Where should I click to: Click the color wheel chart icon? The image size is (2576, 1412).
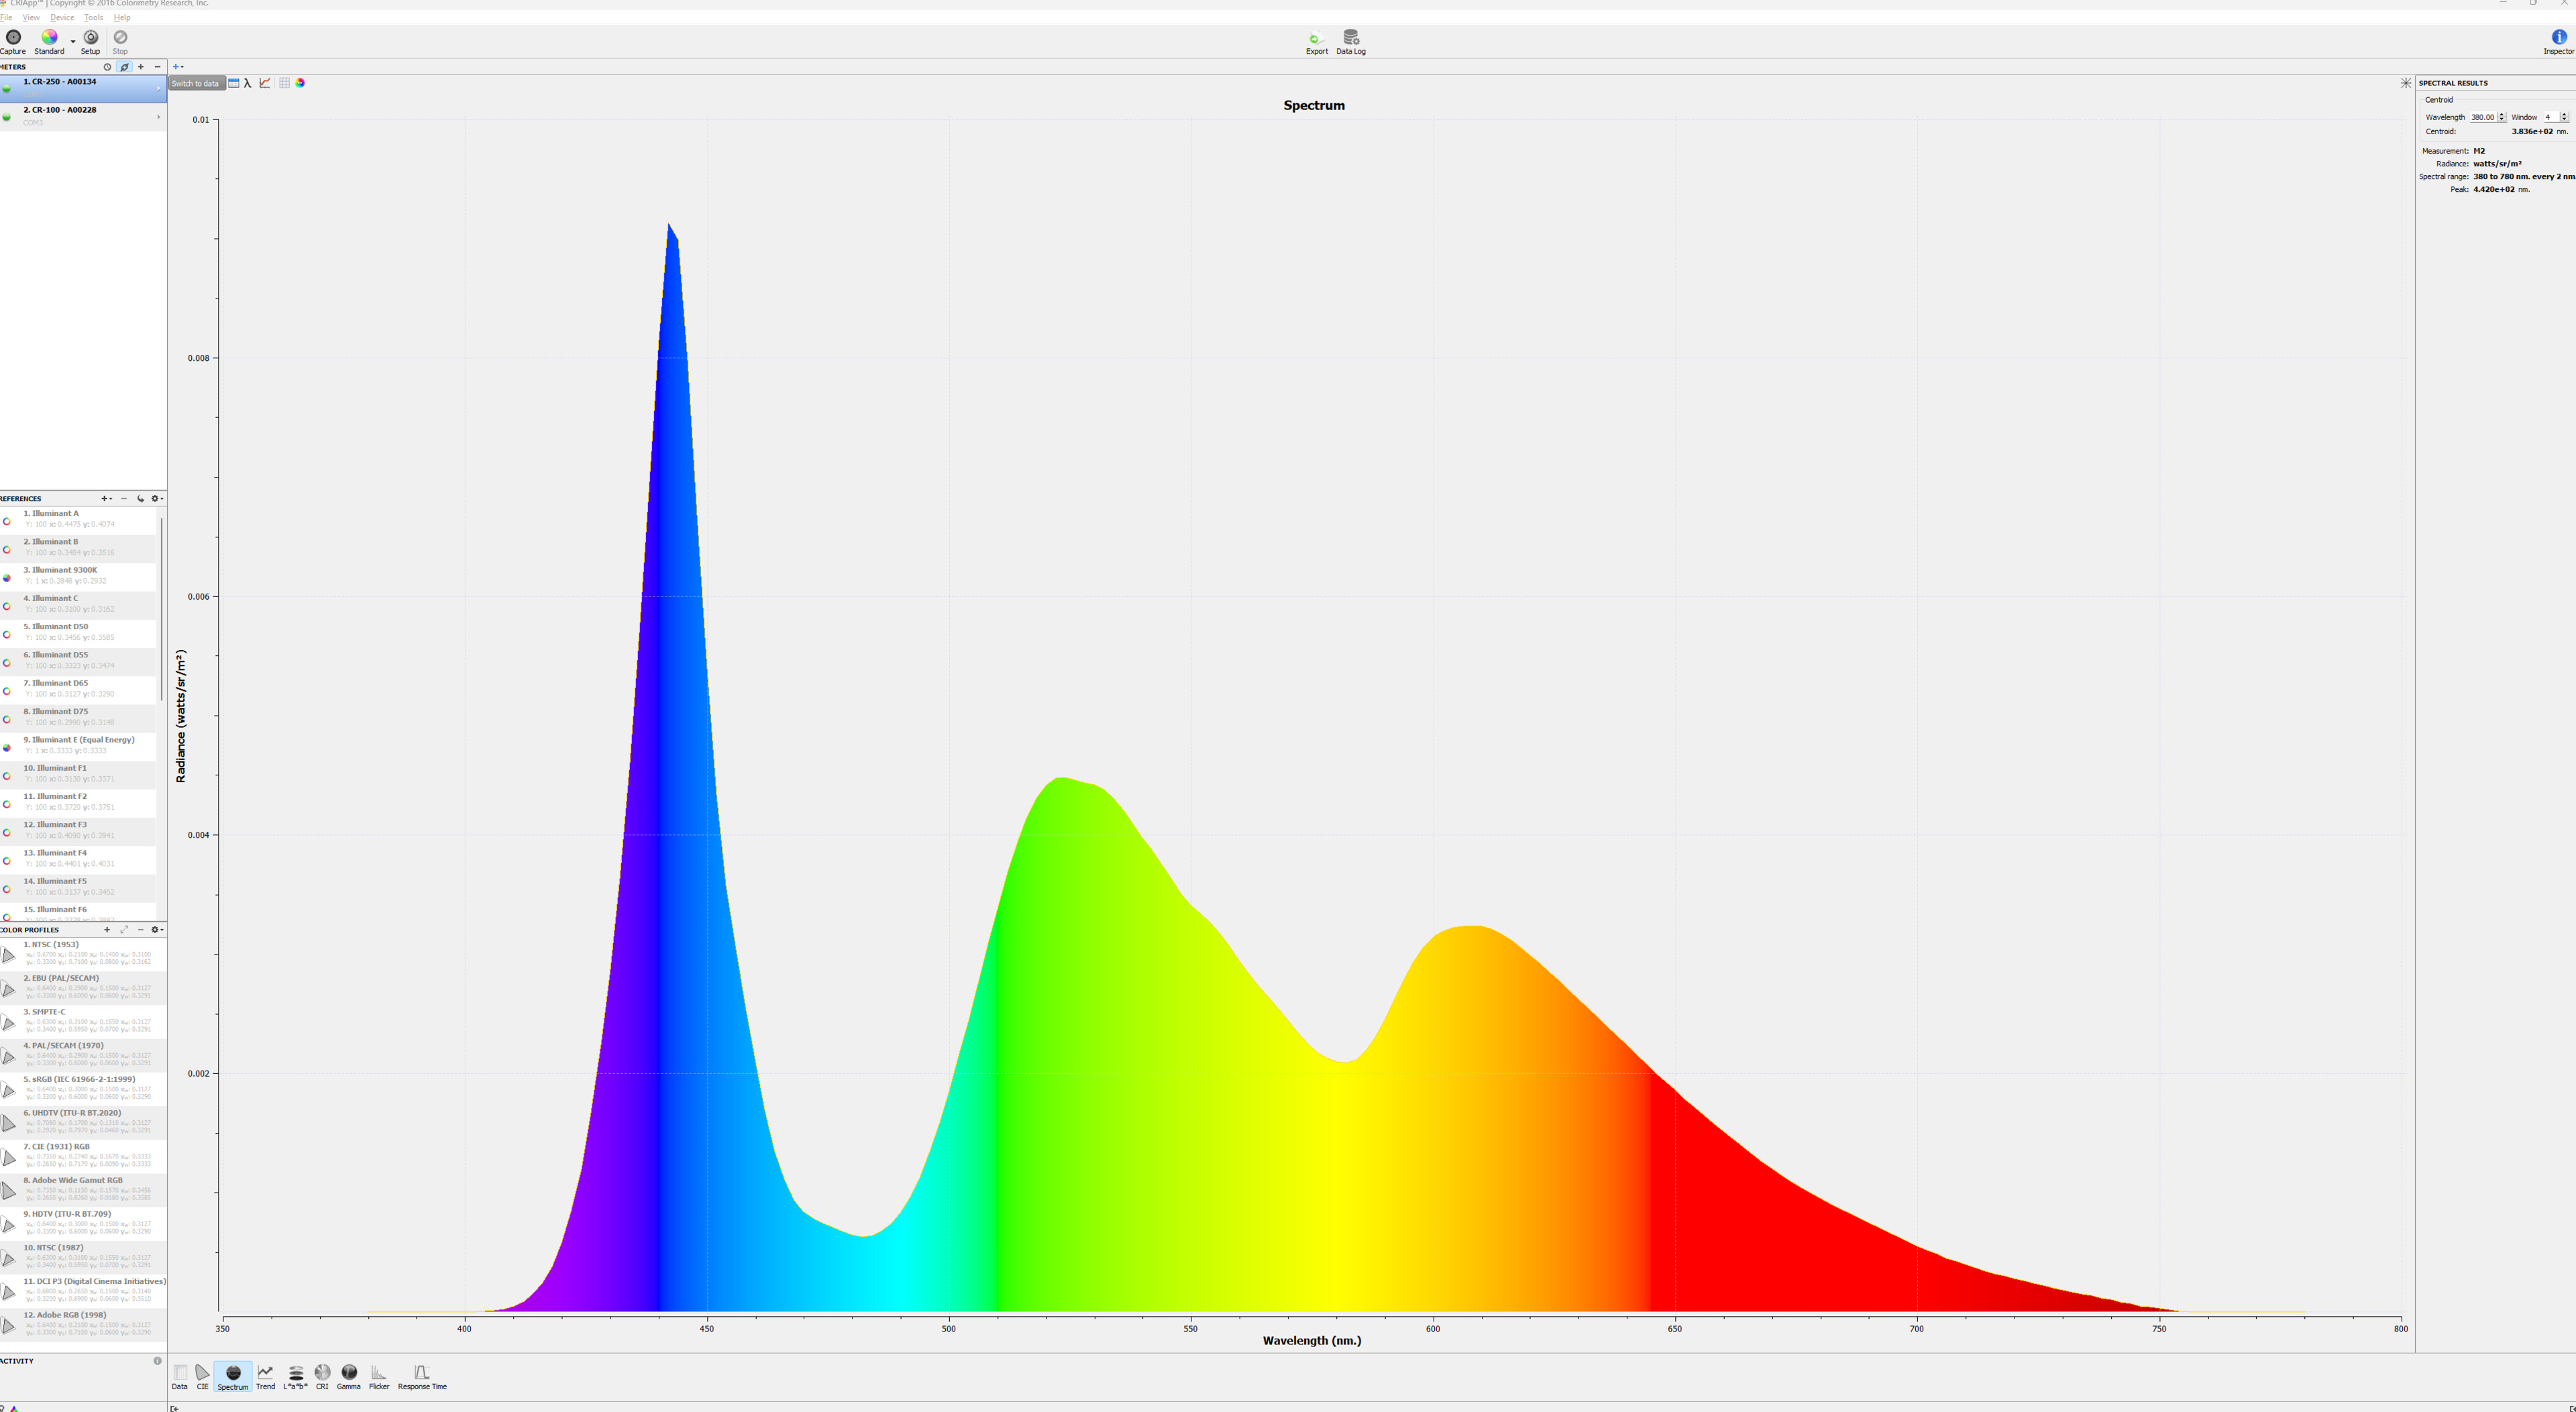click(300, 83)
